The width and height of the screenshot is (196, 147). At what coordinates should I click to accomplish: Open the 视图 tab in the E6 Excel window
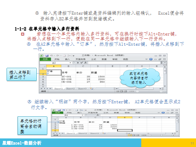pyautogui.click(x=138, y=113)
